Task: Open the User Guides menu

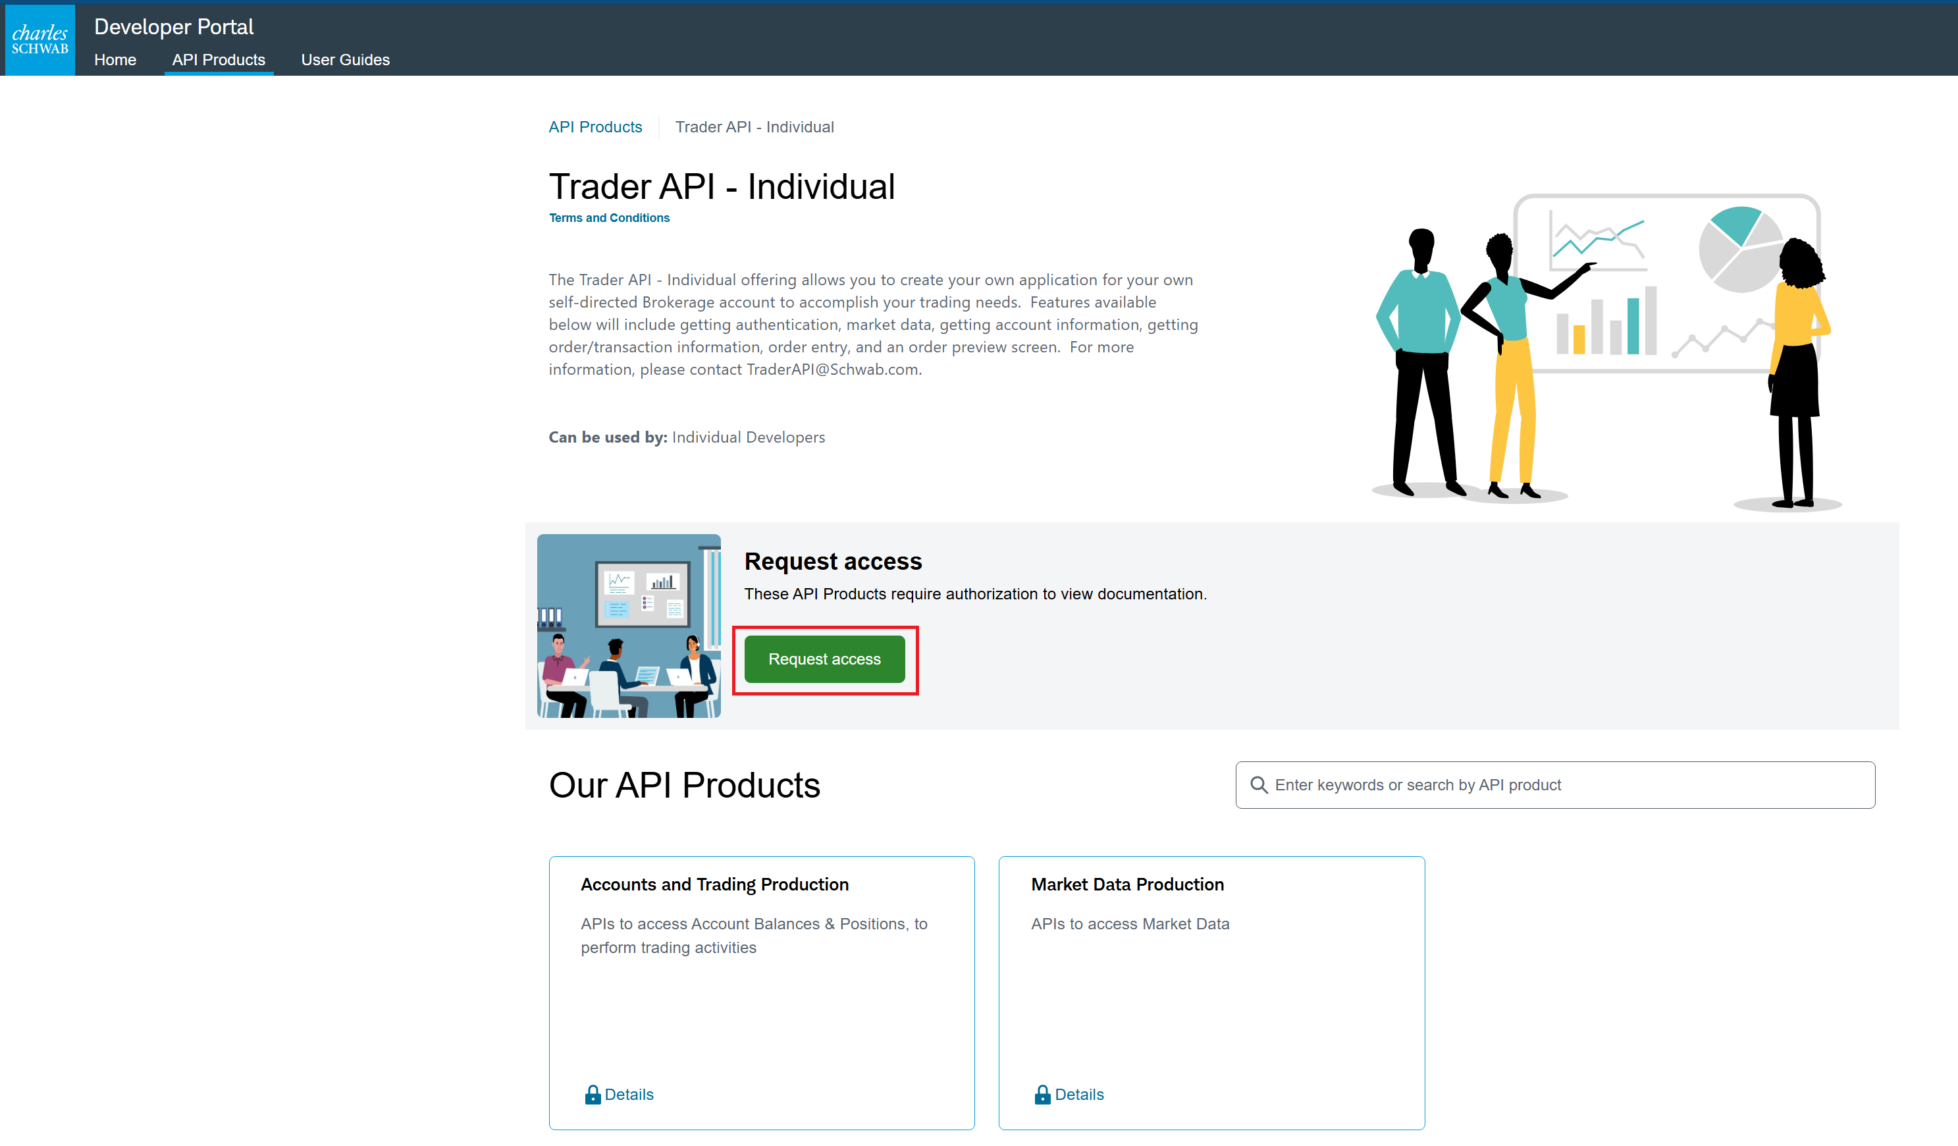Action: pos(346,60)
